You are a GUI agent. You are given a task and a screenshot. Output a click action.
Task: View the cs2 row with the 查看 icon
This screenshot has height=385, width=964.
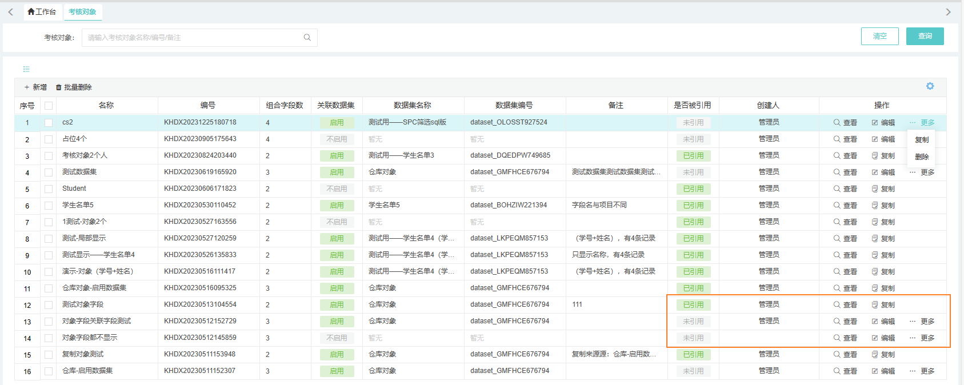845,123
